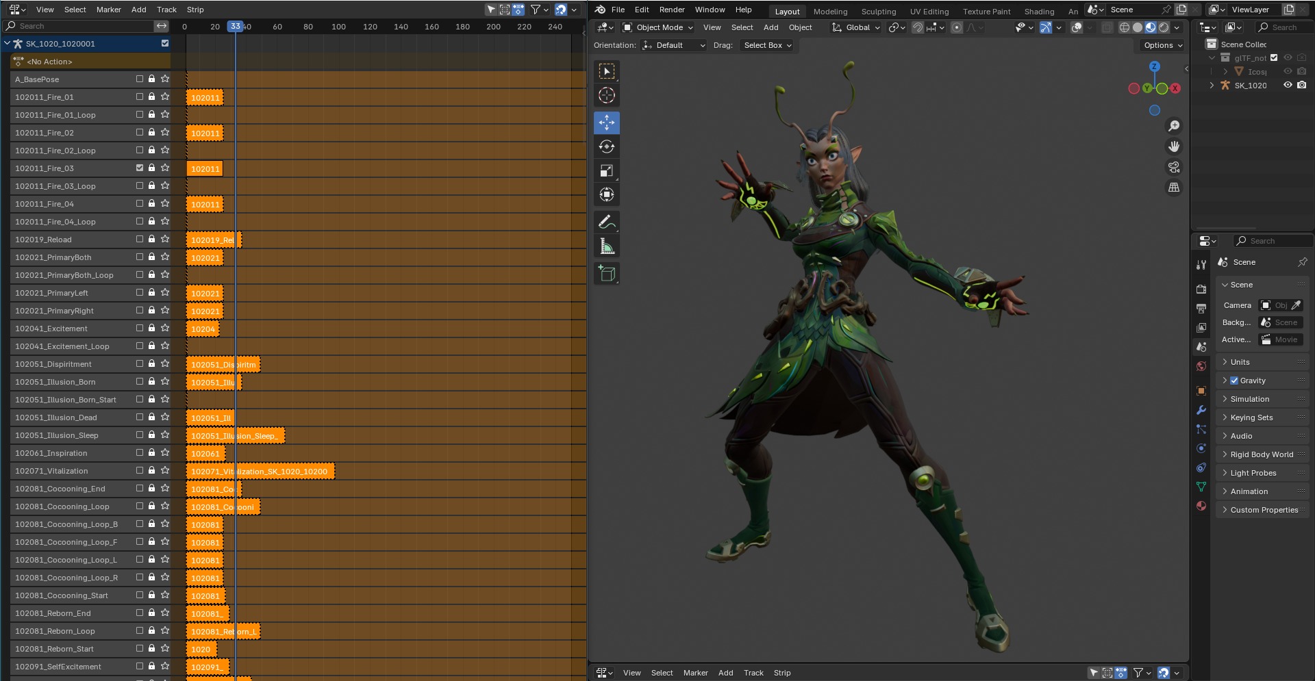Activate the Scale tool
Image resolution: width=1315 pixels, height=681 pixels.
(x=607, y=170)
